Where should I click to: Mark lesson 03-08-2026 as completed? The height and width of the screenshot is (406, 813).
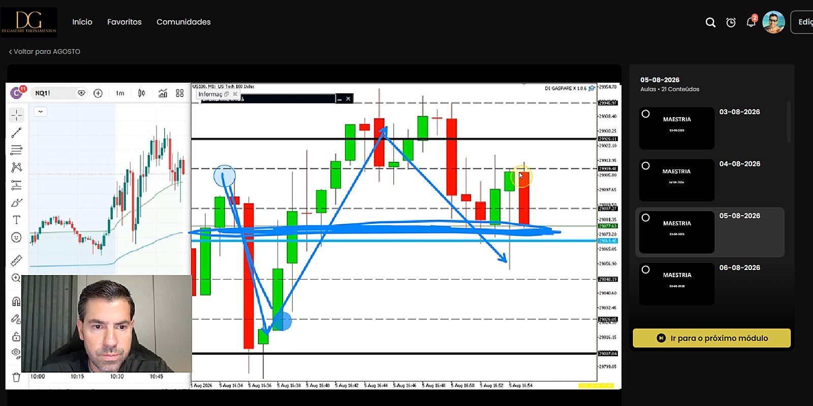coord(645,114)
